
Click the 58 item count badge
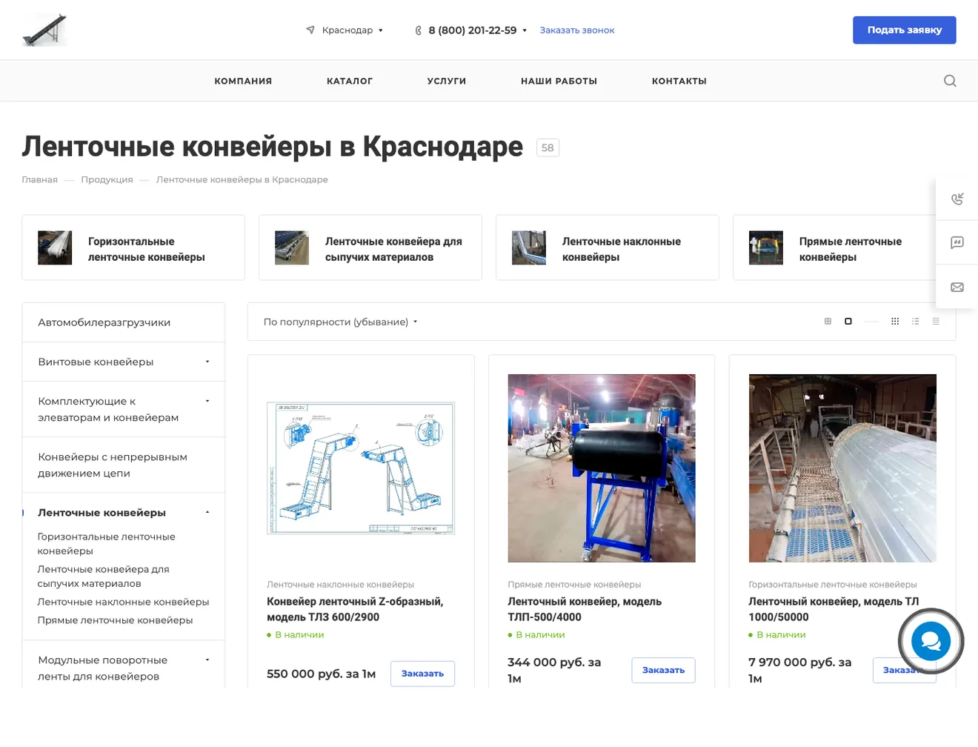coord(548,147)
